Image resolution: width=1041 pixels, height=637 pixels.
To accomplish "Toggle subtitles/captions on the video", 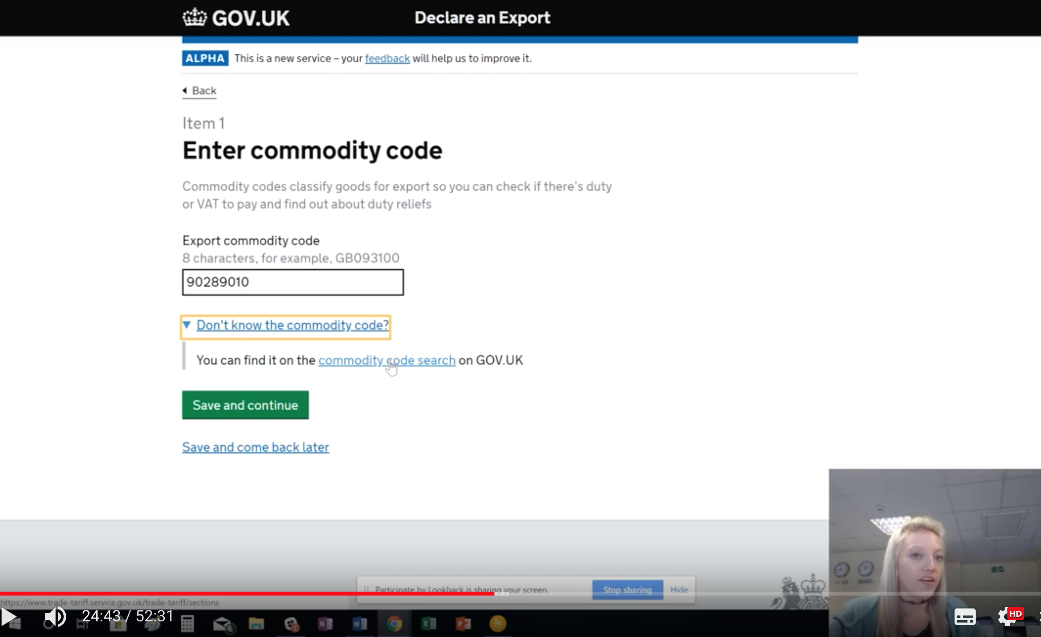I will point(965,617).
